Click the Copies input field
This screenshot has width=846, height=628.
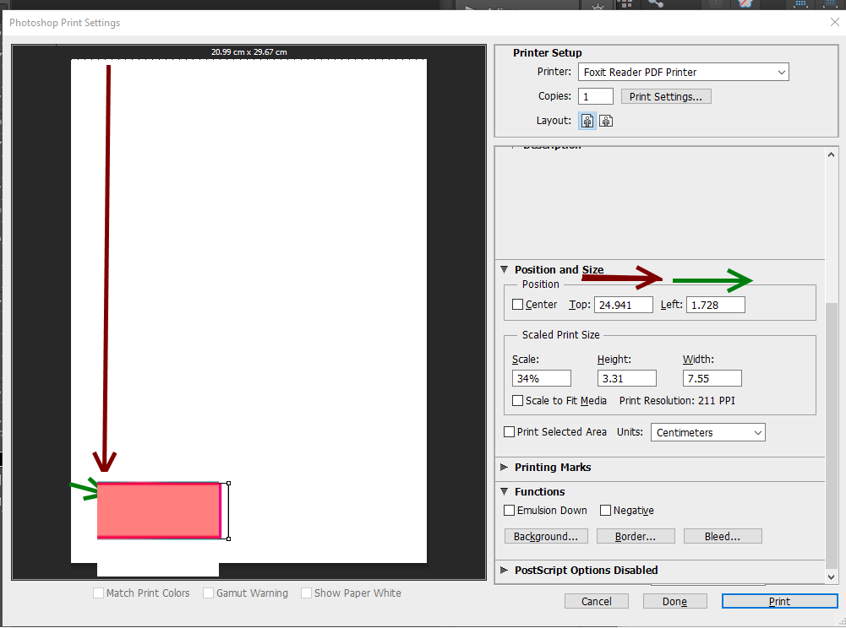click(x=596, y=96)
